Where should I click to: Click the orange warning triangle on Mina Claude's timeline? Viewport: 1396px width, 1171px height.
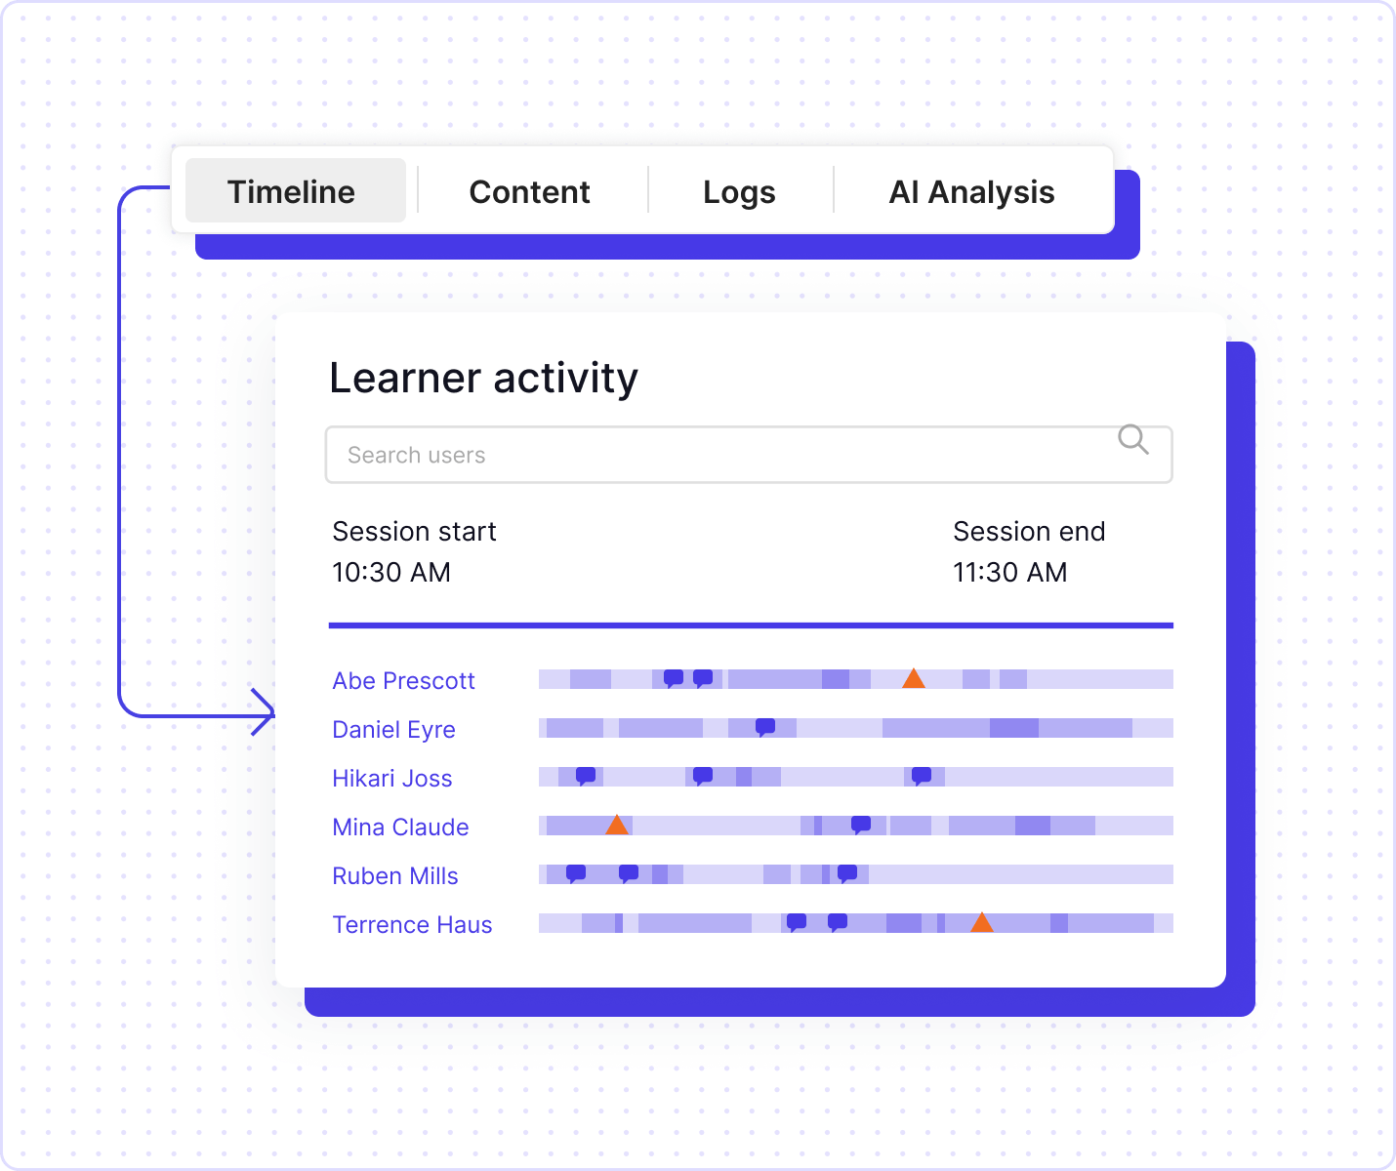(616, 826)
